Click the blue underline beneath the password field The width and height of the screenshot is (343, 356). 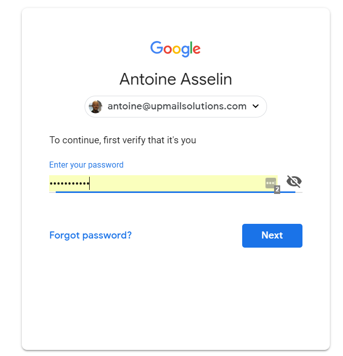pos(175,192)
